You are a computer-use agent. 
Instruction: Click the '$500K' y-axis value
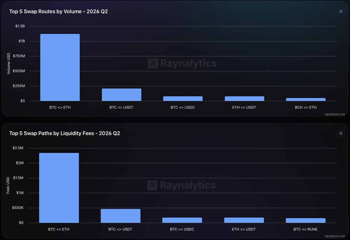pos(18,208)
